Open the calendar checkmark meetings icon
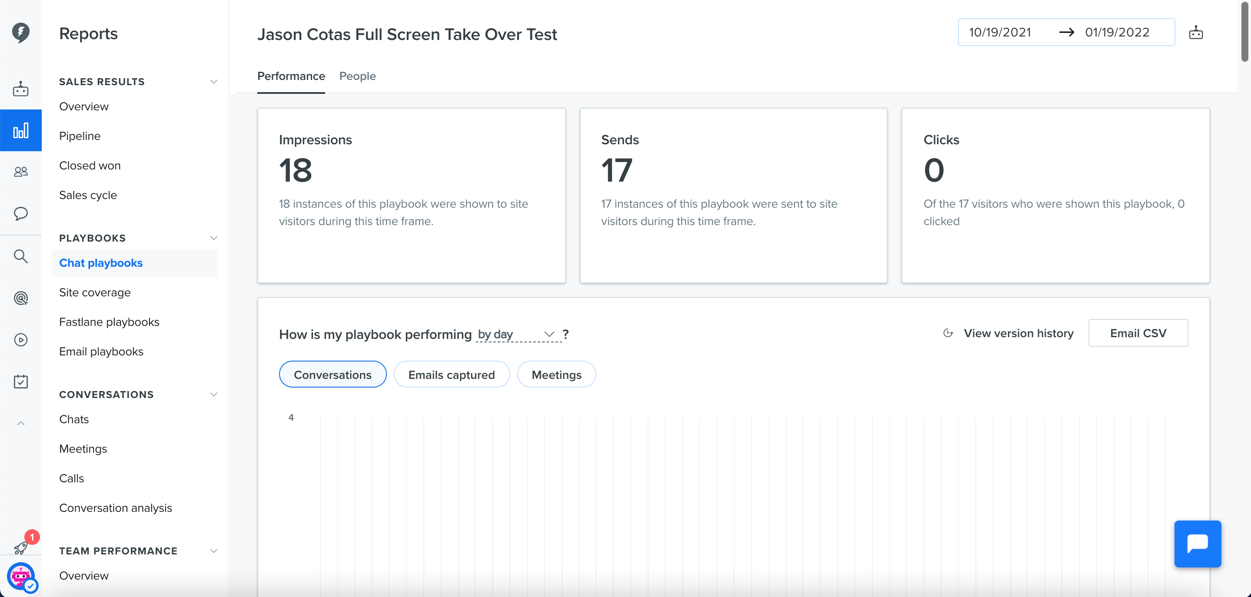Screen dimensions: 1251x597 click(x=20, y=381)
